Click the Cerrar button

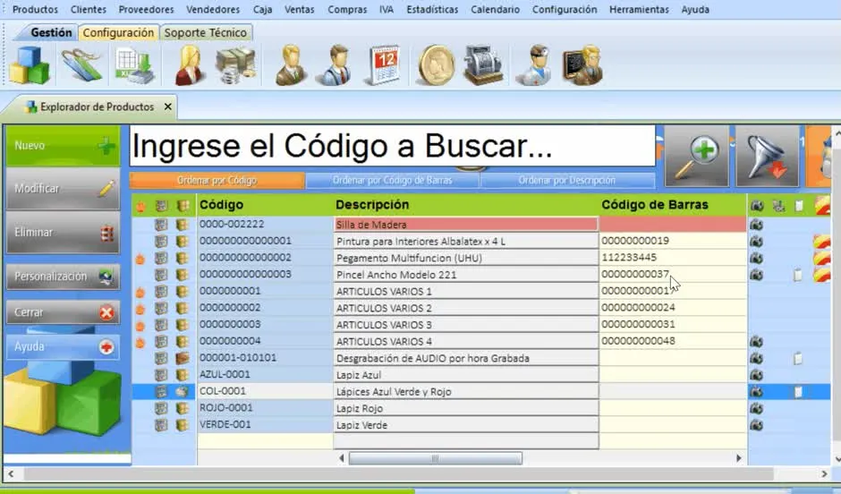(x=63, y=312)
